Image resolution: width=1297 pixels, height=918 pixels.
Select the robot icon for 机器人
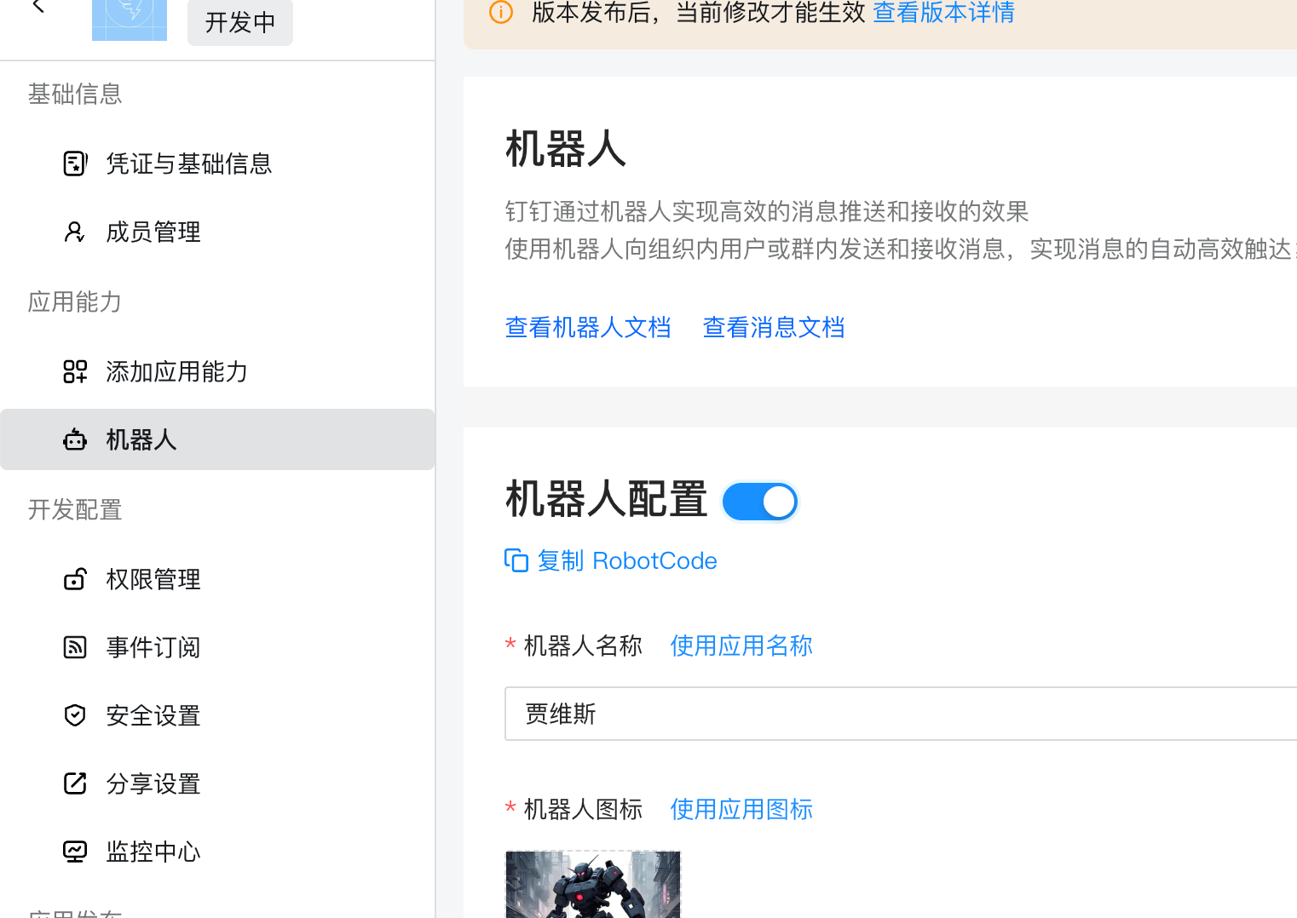point(75,439)
